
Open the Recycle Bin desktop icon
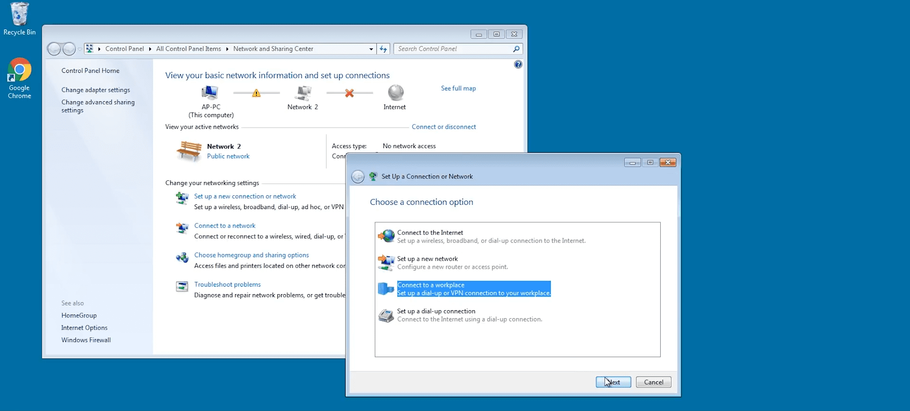pos(19,19)
